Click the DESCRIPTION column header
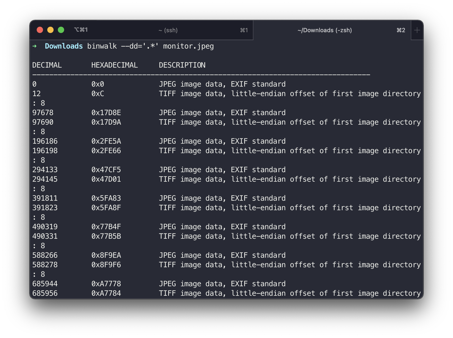 tap(182, 65)
